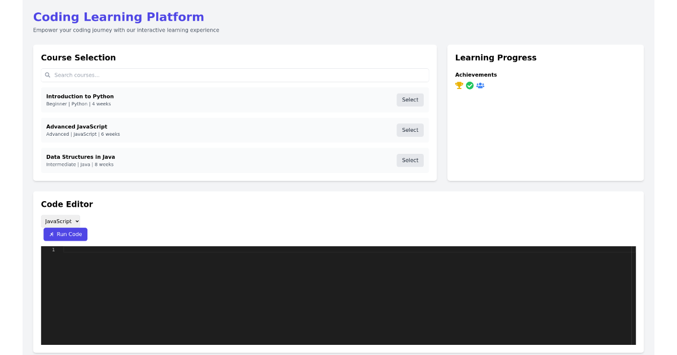Viewport: 677px width, 355px height.
Task: Expand the language list above the editor
Action: pos(60,221)
